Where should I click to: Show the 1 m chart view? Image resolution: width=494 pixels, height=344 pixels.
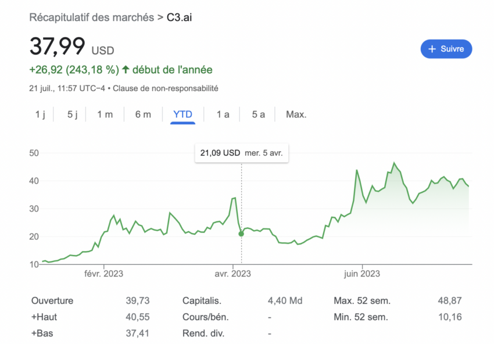(x=105, y=114)
